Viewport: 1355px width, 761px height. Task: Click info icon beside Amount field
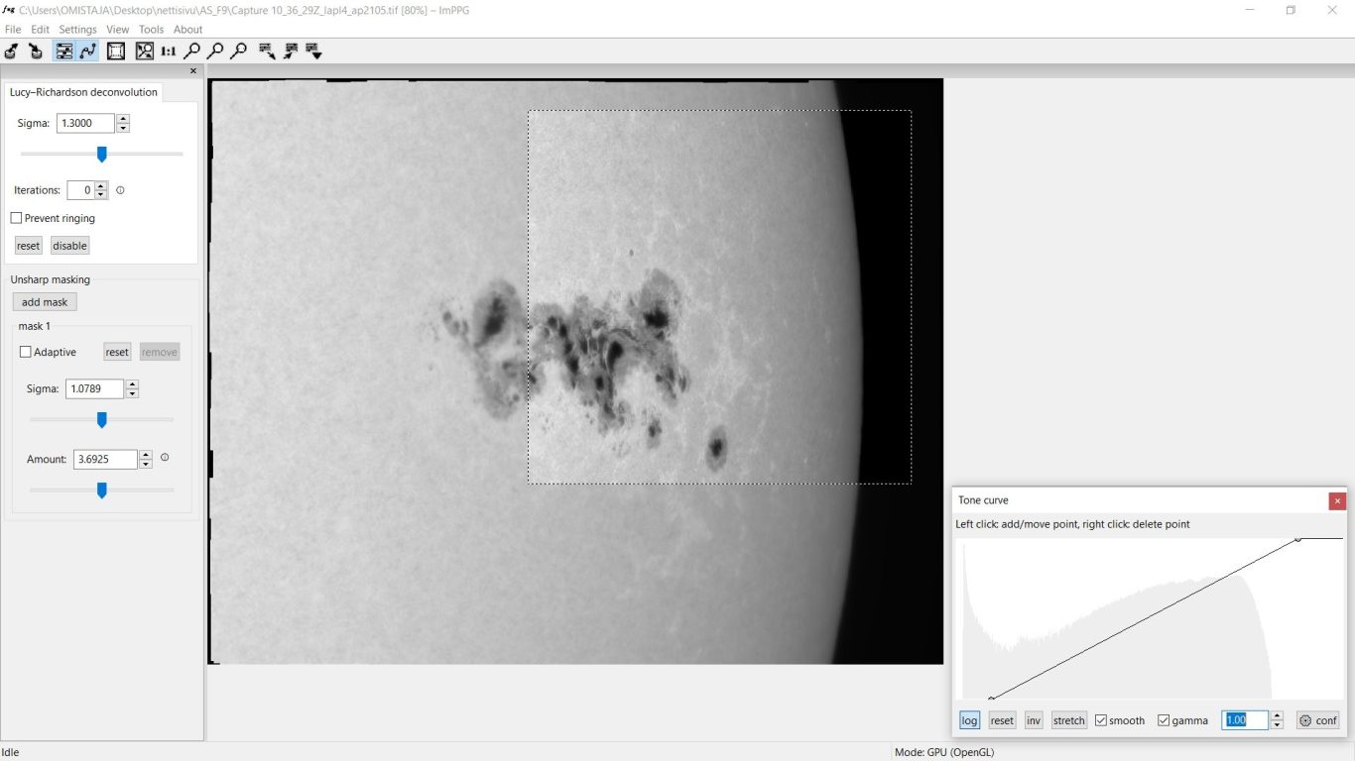[165, 458]
